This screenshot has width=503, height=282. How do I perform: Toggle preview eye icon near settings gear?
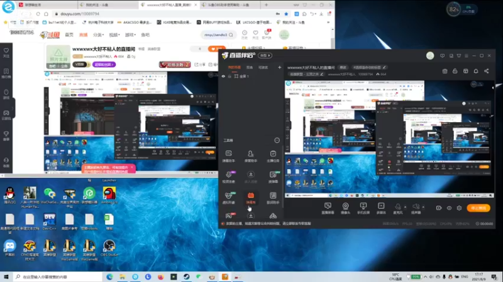tap(449, 208)
